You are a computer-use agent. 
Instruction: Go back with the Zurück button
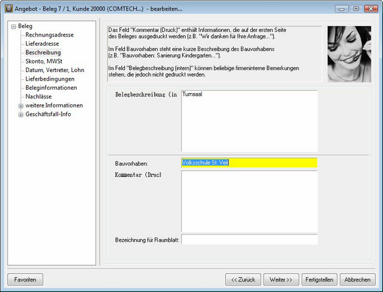[243, 280]
